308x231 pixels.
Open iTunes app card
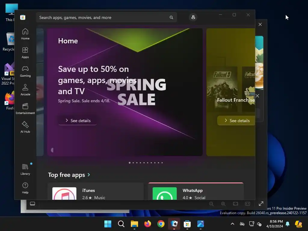pos(96,191)
